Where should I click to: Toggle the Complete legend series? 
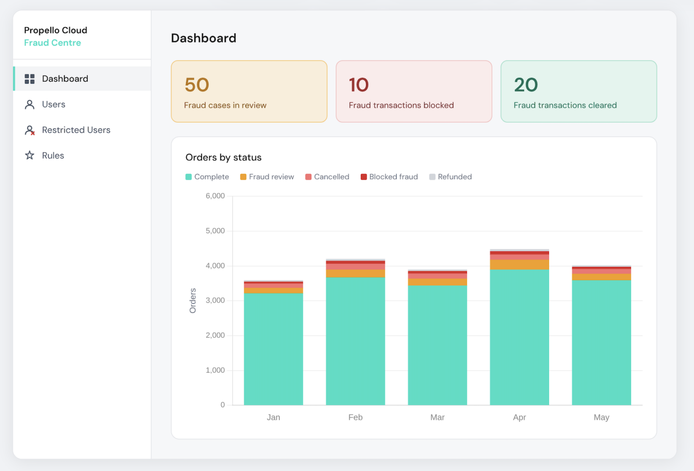coord(207,177)
